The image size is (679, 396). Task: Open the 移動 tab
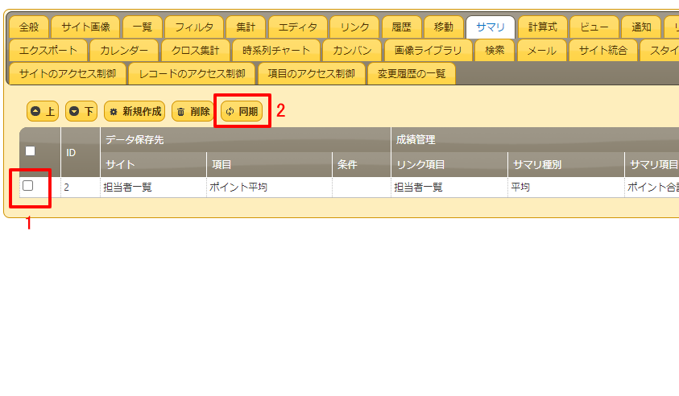444,27
